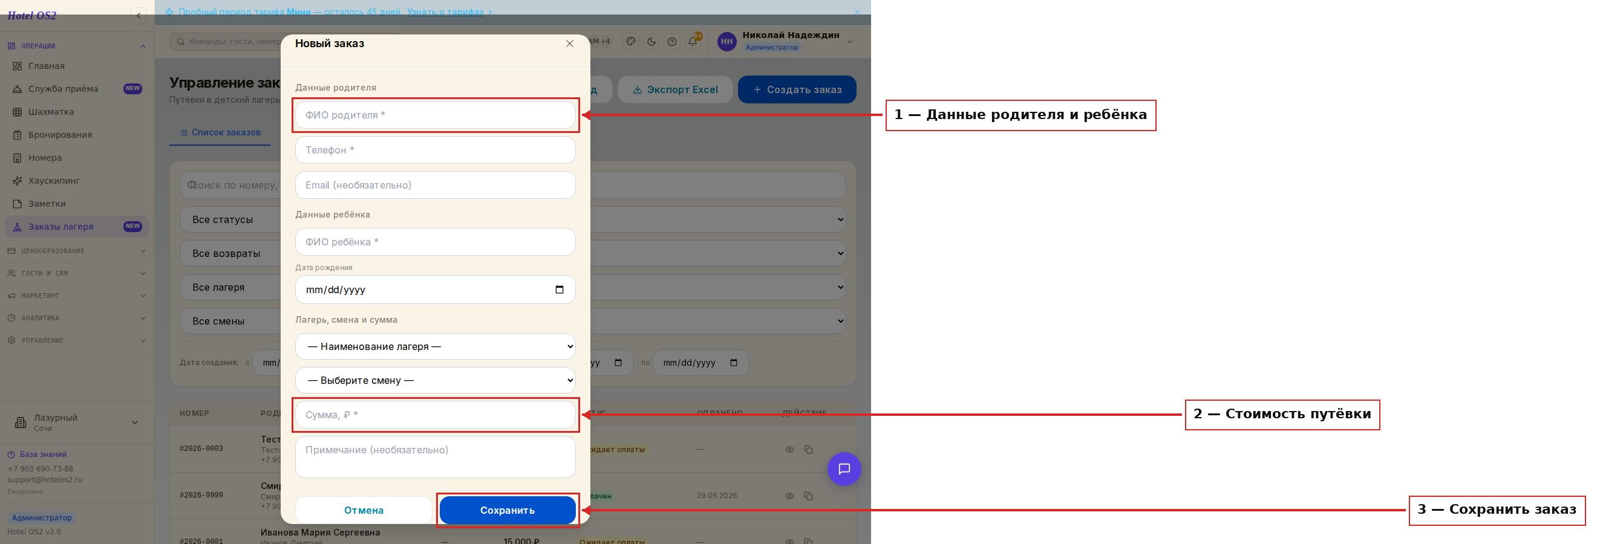Focus the ФИО родителя field
The height and width of the screenshot is (544, 1600).
pos(435,115)
